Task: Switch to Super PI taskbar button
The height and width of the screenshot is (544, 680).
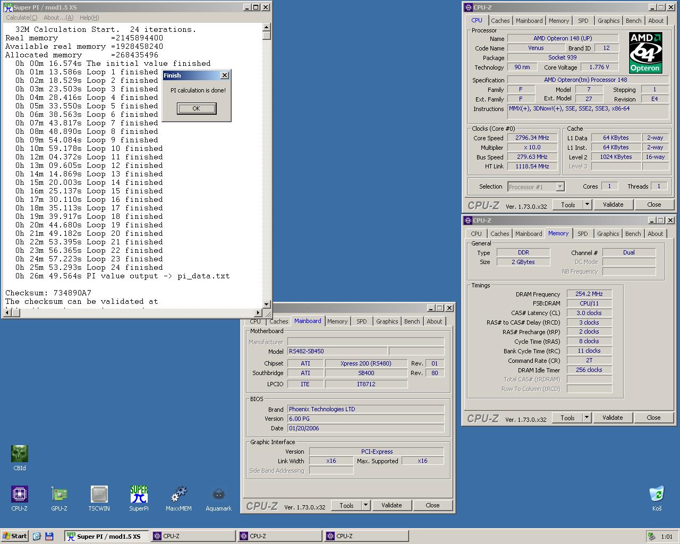Action: click(106, 536)
